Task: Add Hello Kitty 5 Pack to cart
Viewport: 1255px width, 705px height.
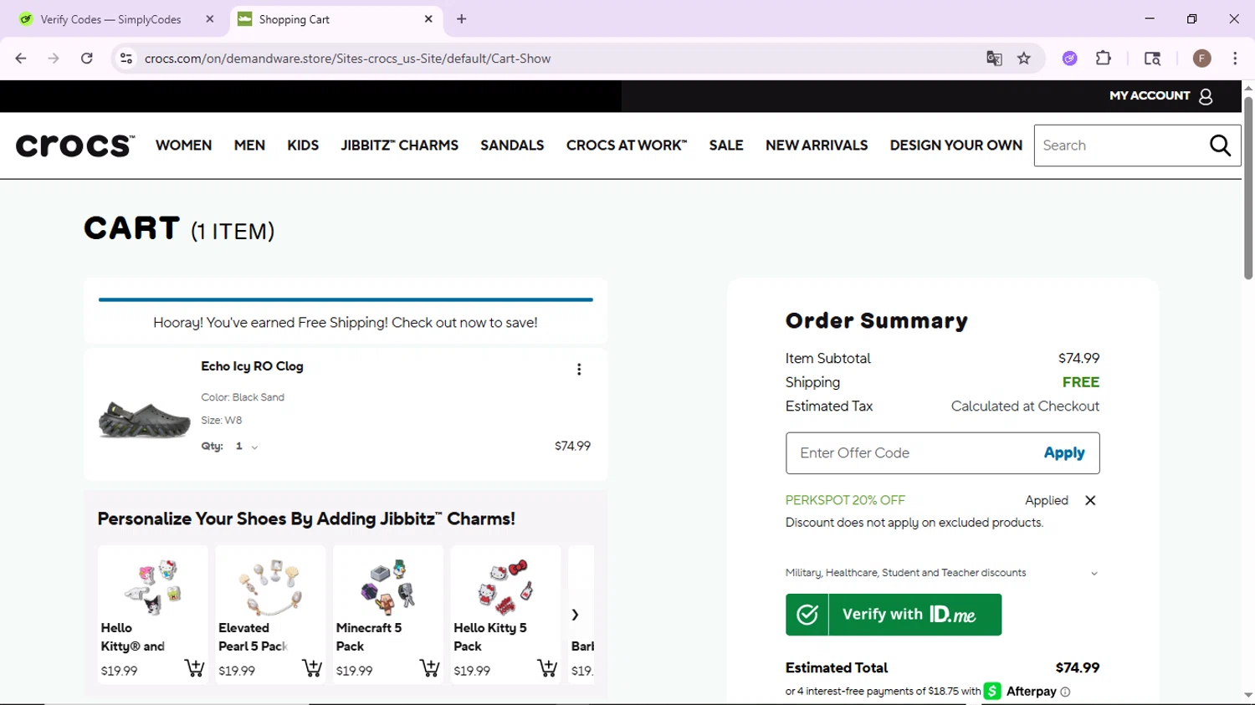Action: pyautogui.click(x=547, y=668)
